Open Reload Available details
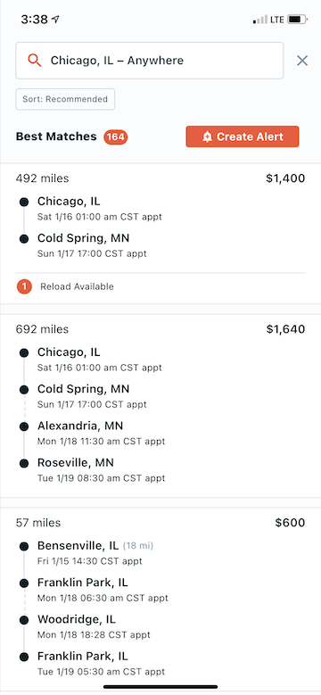321x695 pixels. pyautogui.click(x=77, y=286)
